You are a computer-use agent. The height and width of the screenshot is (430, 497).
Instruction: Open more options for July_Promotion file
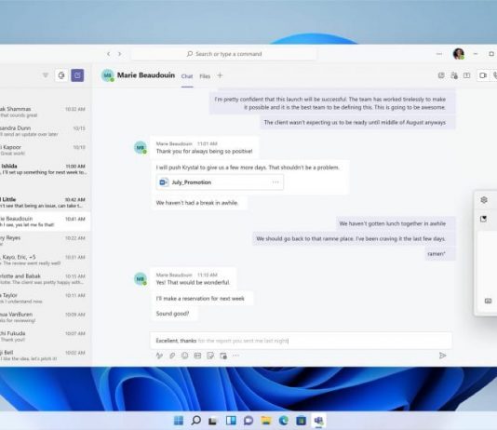tap(275, 182)
